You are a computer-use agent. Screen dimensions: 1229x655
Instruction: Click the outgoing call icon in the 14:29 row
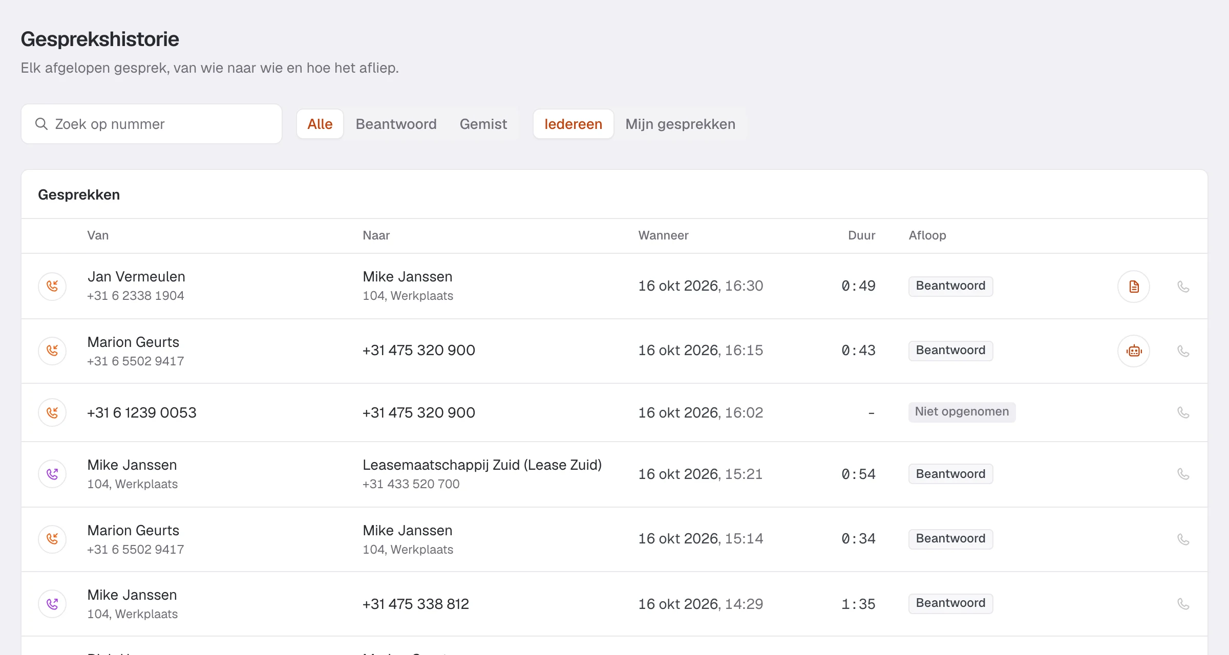click(52, 604)
